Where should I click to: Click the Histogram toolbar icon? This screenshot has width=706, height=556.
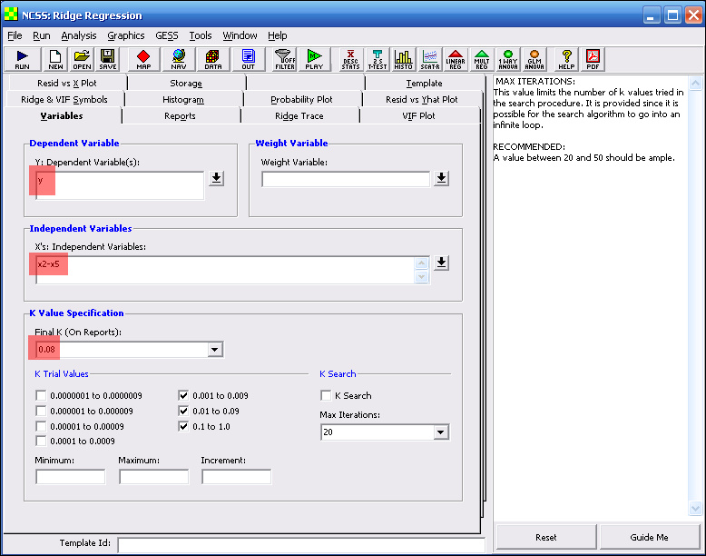point(404,59)
